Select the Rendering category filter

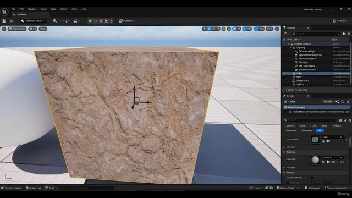click(x=291, y=130)
